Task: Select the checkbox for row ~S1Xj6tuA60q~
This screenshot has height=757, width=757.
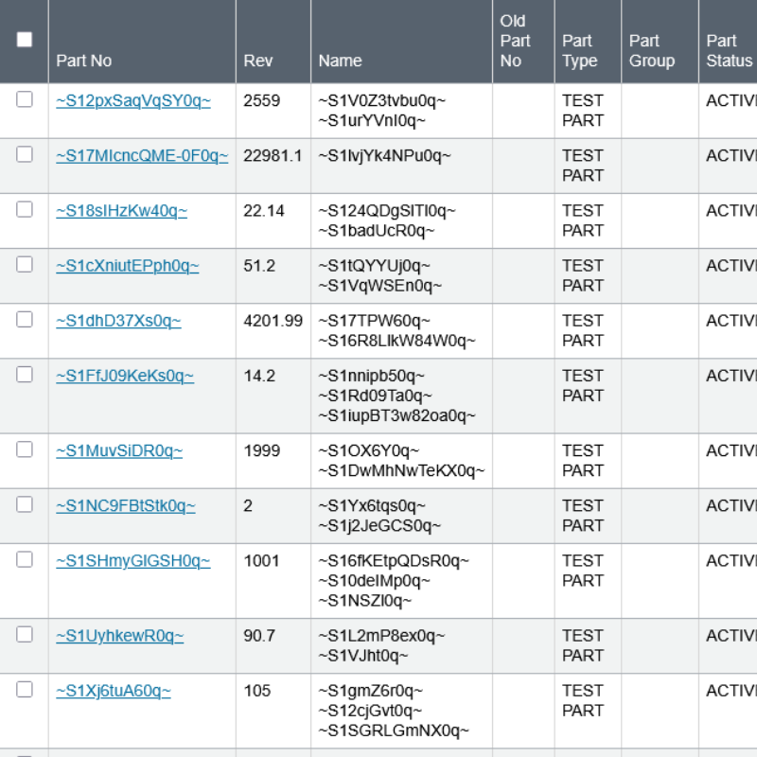Action: [25, 690]
